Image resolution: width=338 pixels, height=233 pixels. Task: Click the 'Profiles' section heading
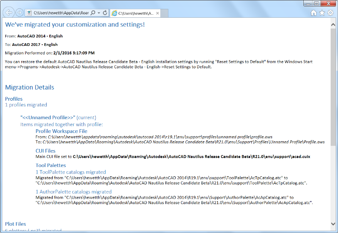click(14, 99)
